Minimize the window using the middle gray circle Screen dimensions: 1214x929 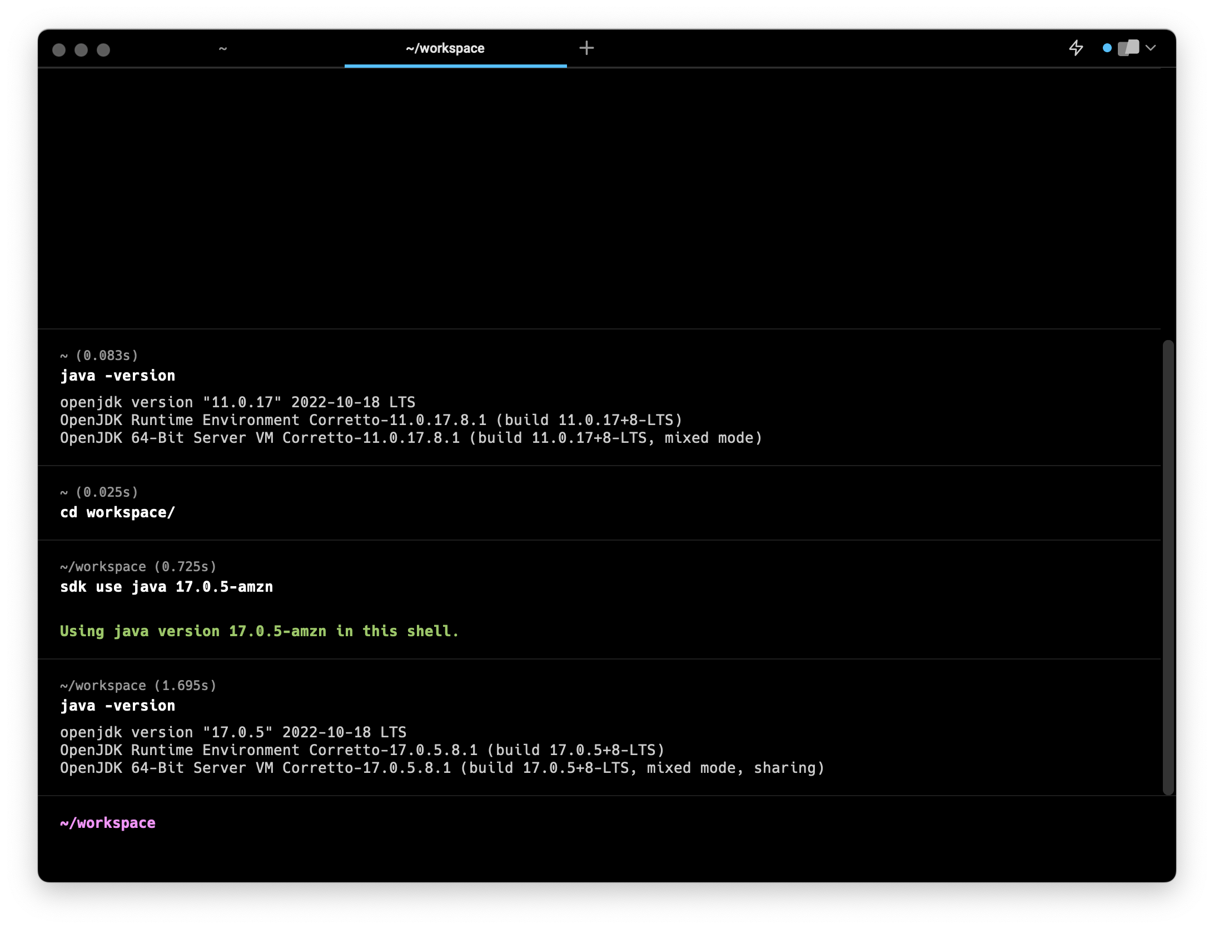81,50
